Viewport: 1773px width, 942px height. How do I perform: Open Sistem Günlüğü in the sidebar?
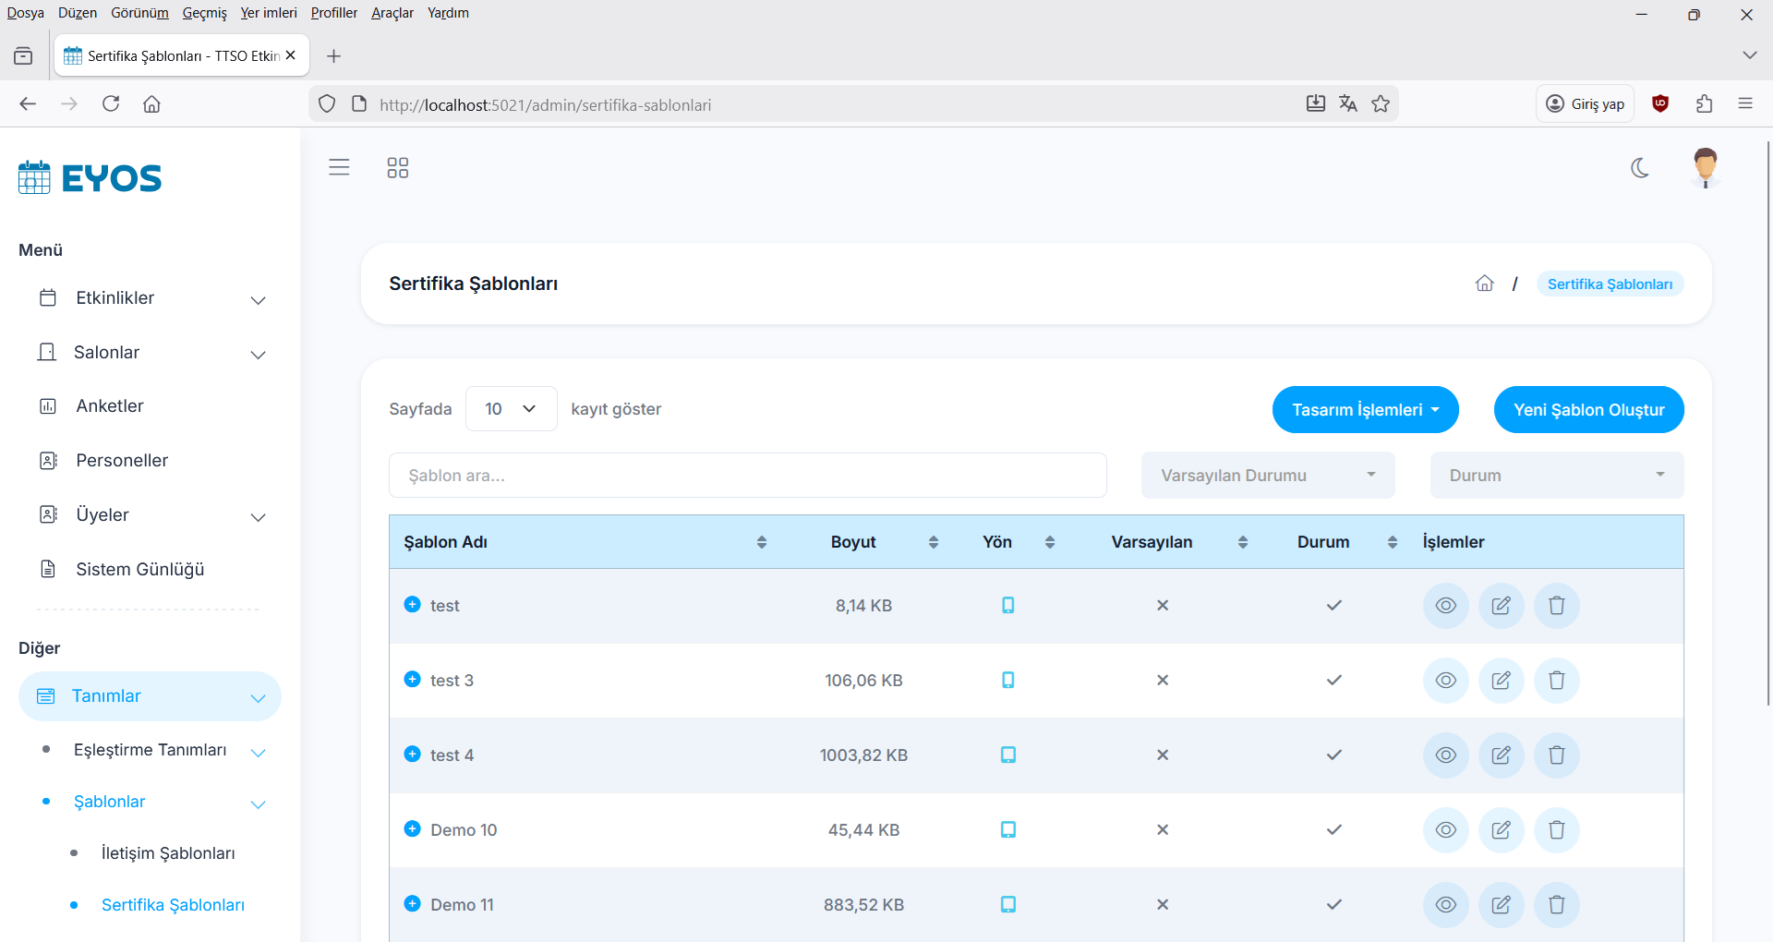pos(139,570)
